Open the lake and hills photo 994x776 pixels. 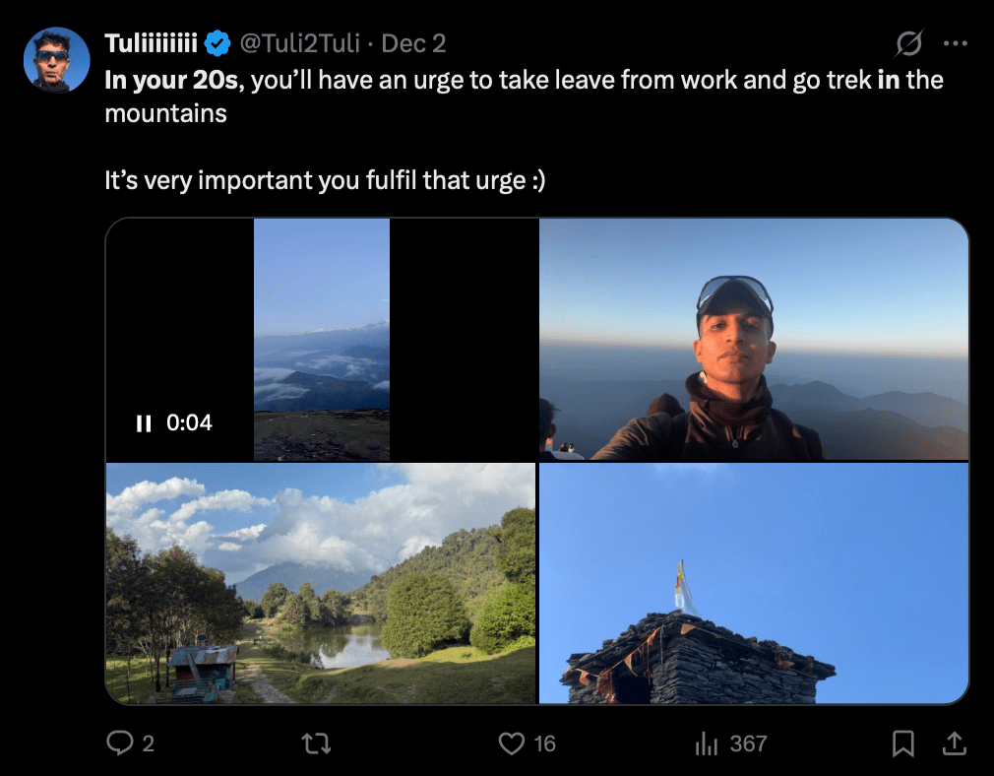pyautogui.click(x=320, y=583)
